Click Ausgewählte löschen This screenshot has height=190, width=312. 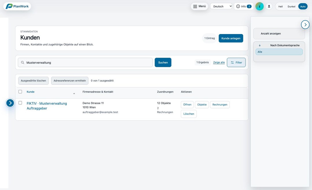point(34,81)
